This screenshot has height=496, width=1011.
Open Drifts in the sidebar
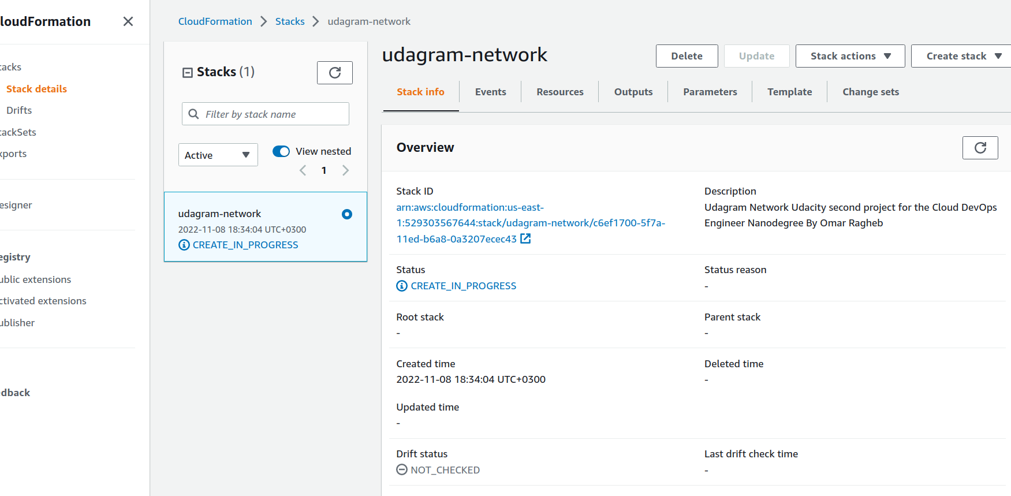[19, 110]
